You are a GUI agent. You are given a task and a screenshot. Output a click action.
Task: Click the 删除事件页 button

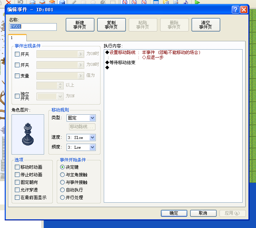point(174,25)
